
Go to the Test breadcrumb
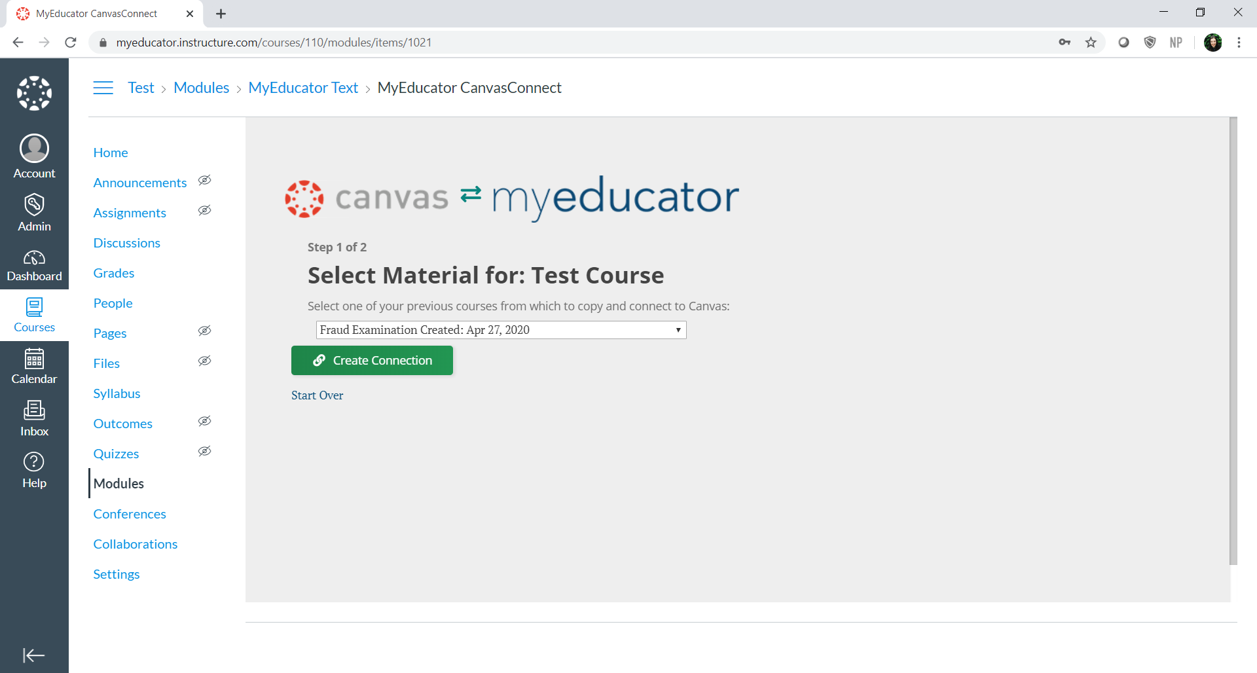pyautogui.click(x=141, y=88)
